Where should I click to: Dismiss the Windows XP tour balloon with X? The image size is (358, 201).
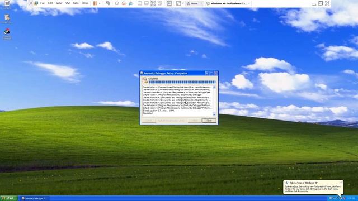click(x=341, y=183)
